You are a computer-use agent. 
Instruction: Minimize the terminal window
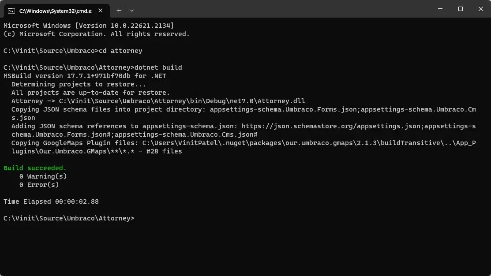click(x=440, y=9)
